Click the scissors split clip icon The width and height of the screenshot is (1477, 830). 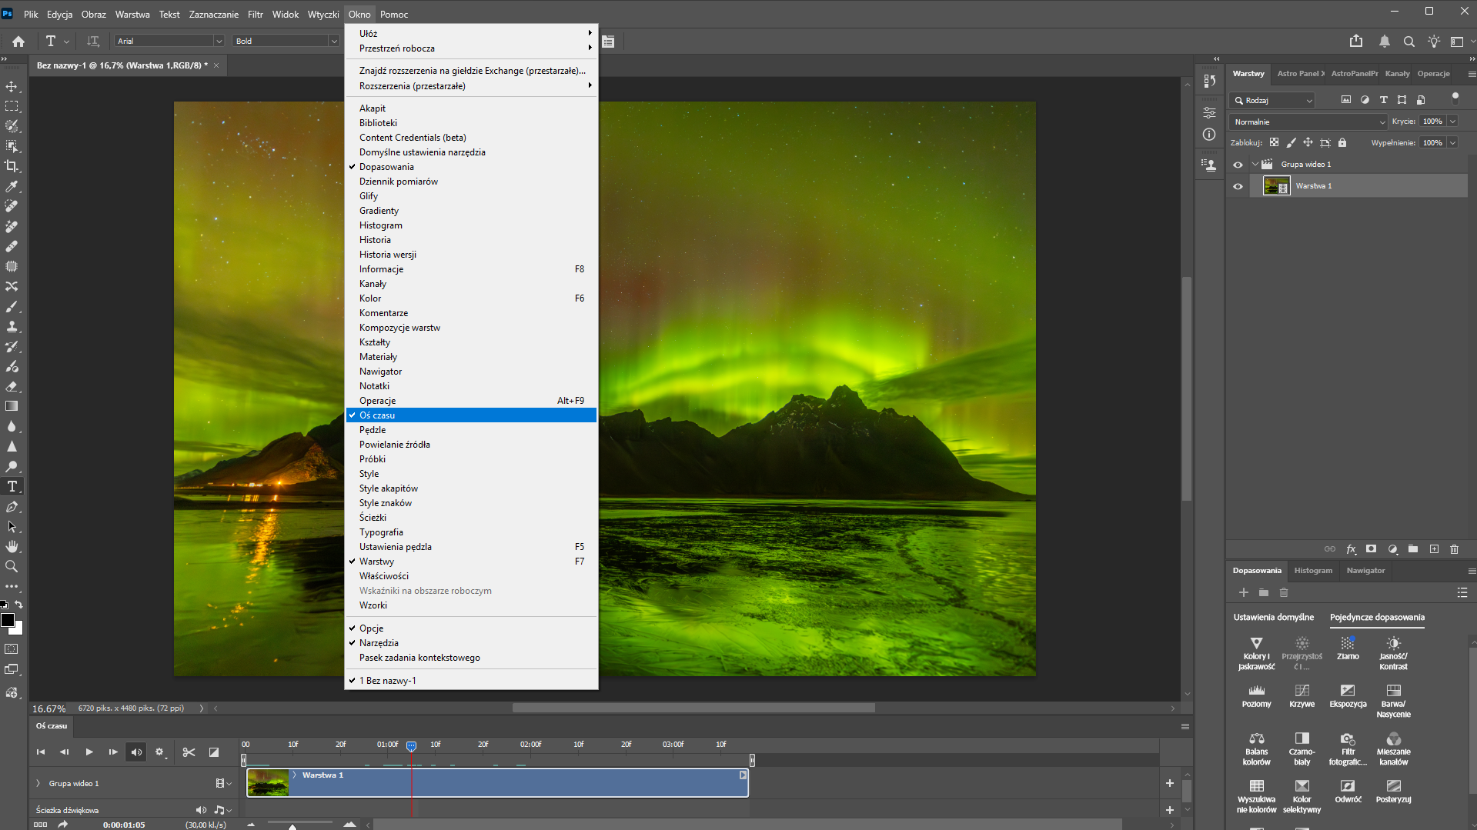coord(189,752)
